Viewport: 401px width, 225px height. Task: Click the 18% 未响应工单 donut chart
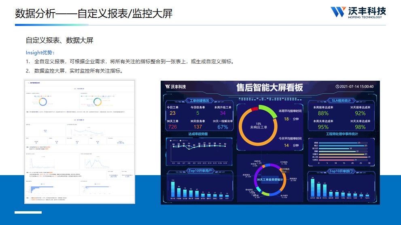(x=258, y=125)
